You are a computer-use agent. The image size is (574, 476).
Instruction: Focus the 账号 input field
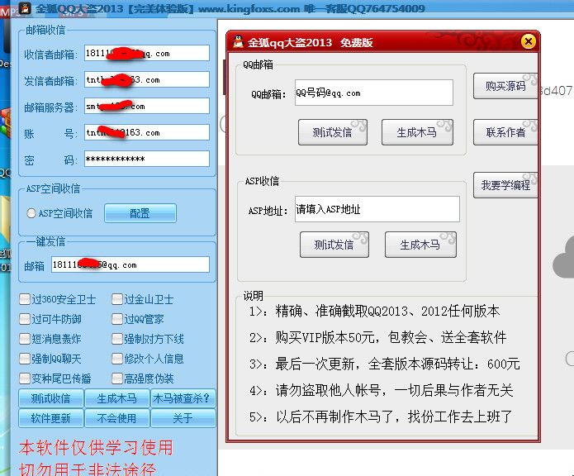pos(147,132)
